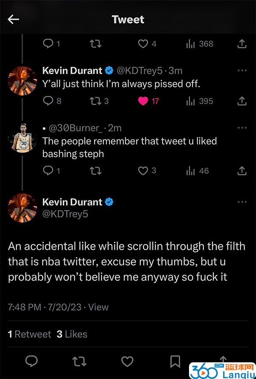Open more options for @30Burner_ reply
Image resolution: width=256 pixels, height=379 pixels.
(x=242, y=128)
